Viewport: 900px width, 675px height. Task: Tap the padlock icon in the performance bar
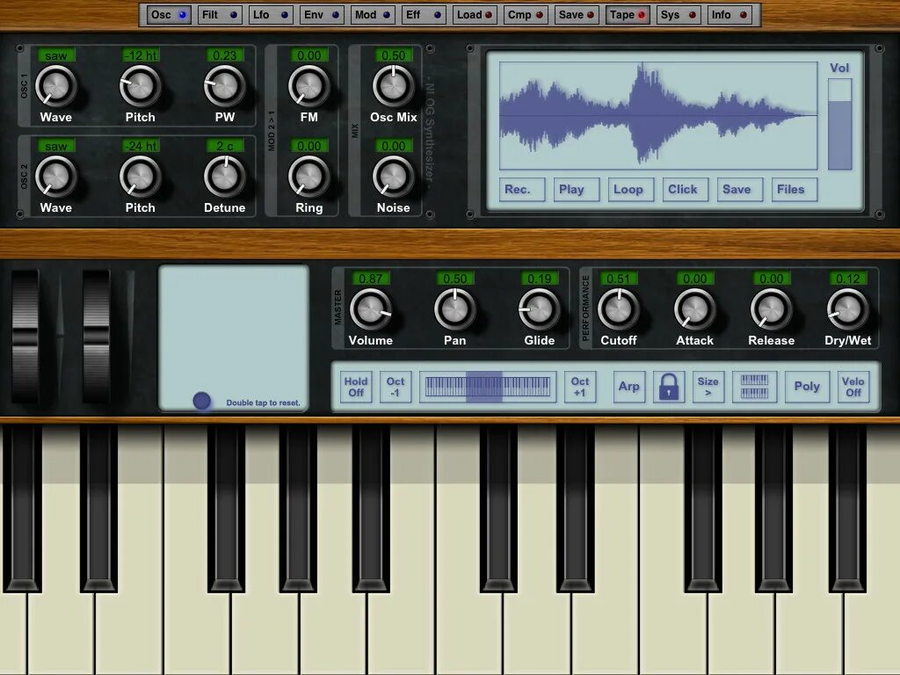(x=669, y=387)
